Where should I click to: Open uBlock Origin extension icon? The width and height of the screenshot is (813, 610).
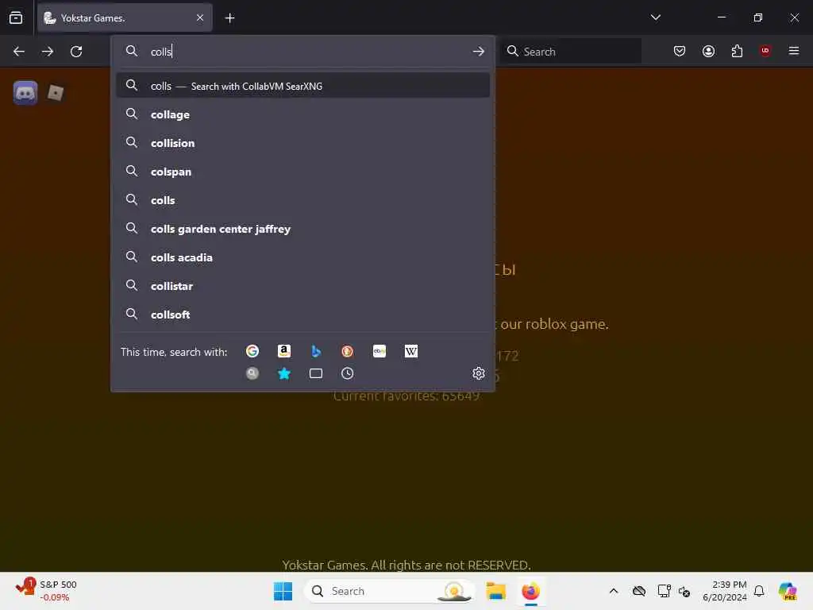(x=765, y=51)
